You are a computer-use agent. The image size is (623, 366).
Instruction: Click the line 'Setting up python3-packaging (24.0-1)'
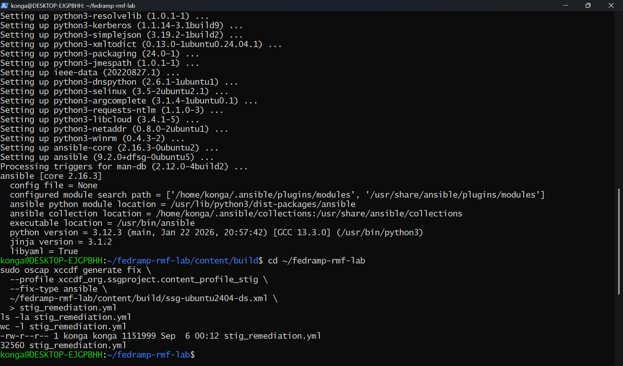click(x=100, y=54)
